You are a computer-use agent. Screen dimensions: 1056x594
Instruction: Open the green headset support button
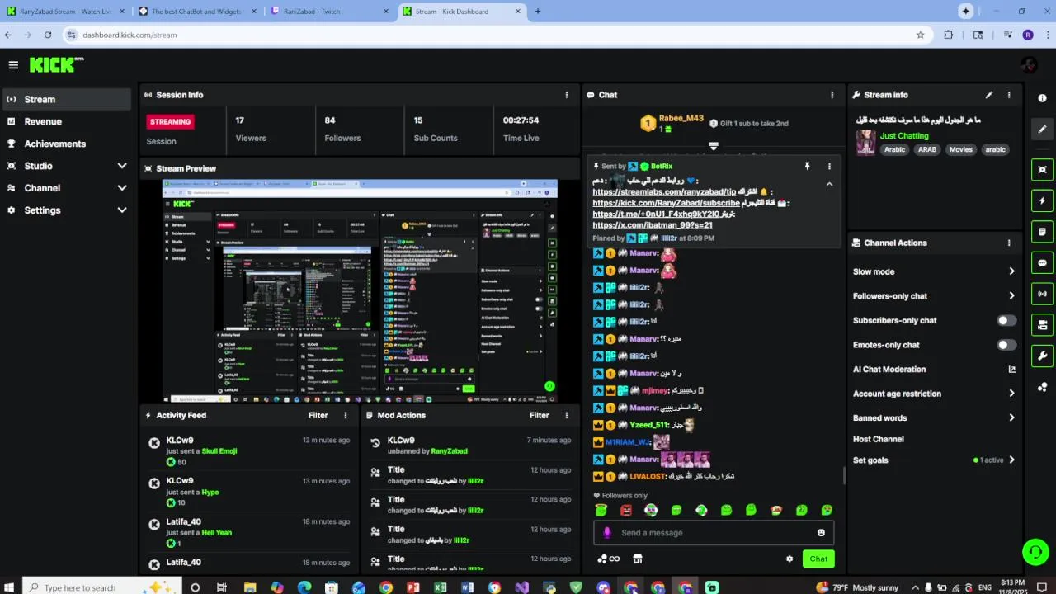pyautogui.click(x=1035, y=552)
